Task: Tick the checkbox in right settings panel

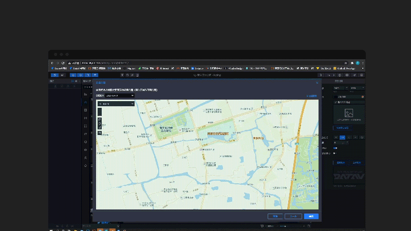Action: click(334, 153)
